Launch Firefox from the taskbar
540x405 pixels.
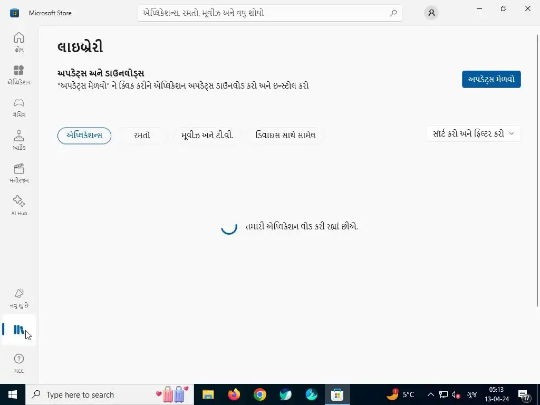(234, 394)
